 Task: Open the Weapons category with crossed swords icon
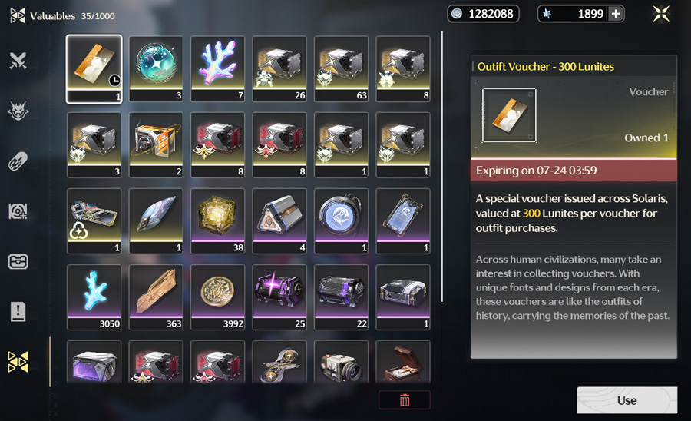[18, 61]
